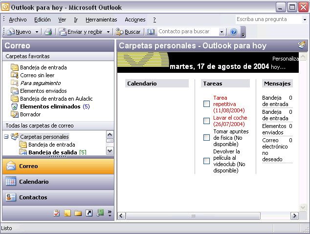Screen dimensions: 310x234
Task: Open the Herramientas menu
Action: (101, 20)
